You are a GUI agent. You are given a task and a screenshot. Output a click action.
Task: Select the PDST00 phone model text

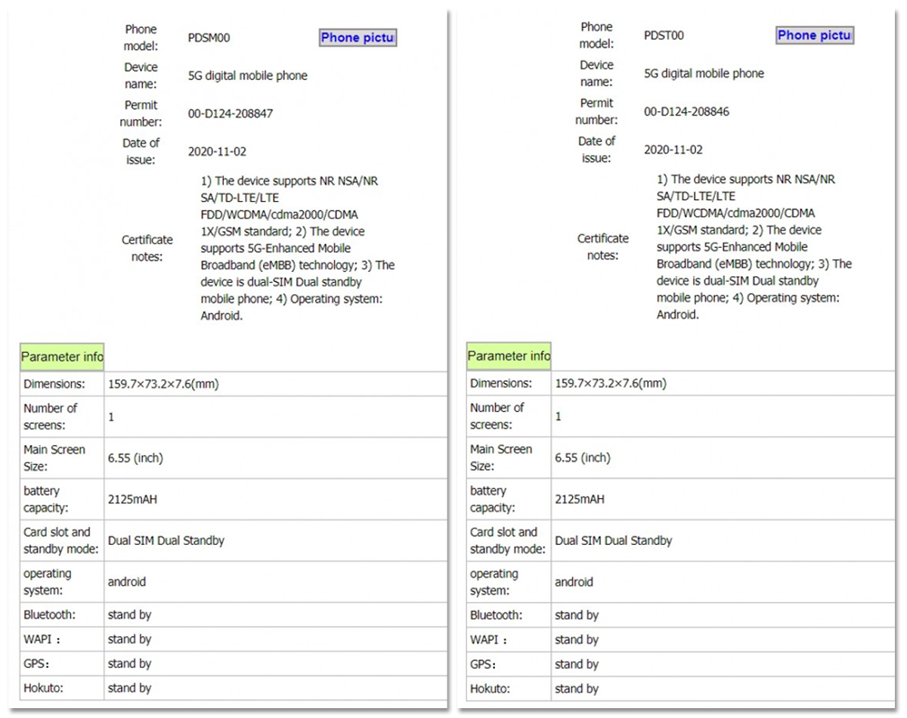pos(664,35)
